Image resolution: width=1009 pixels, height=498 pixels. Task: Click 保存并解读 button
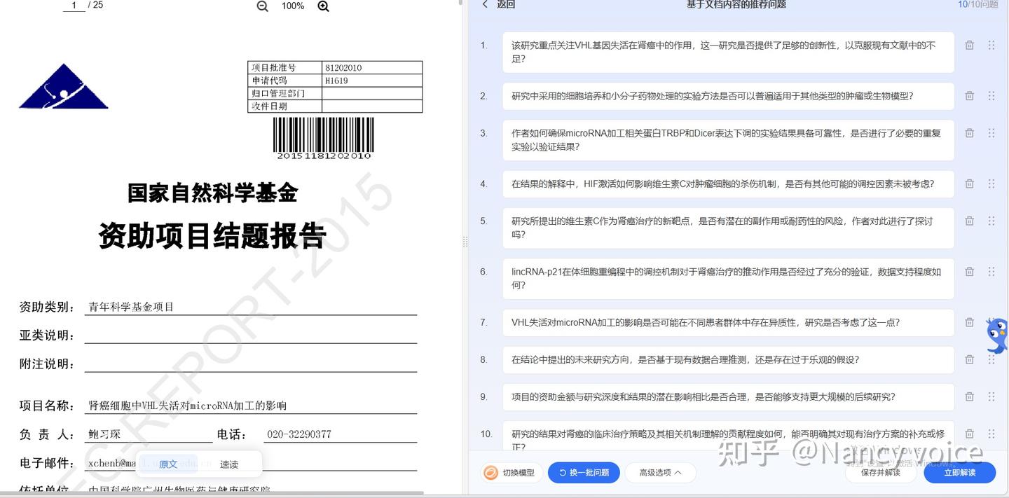point(881,473)
